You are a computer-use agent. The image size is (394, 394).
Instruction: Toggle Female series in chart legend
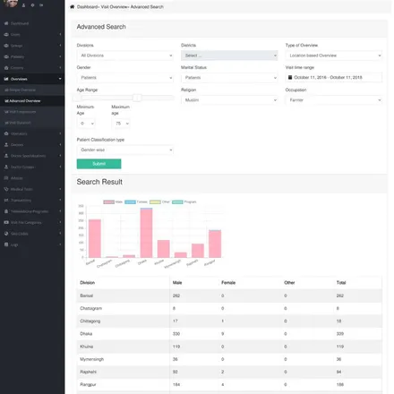(x=136, y=202)
